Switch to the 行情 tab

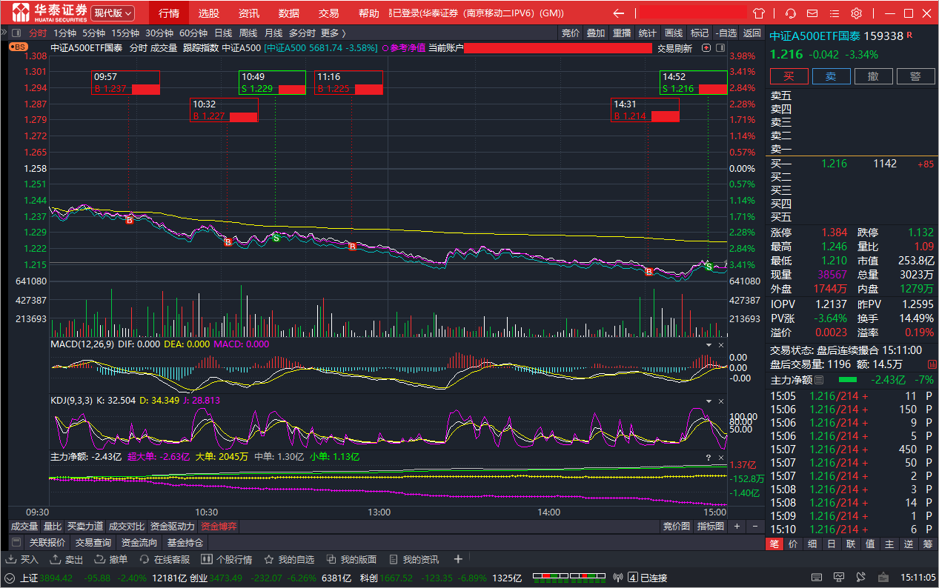click(169, 13)
